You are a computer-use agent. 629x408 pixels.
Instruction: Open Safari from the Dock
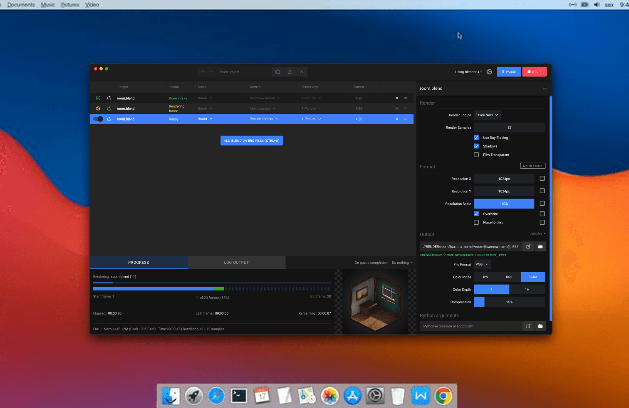216,396
